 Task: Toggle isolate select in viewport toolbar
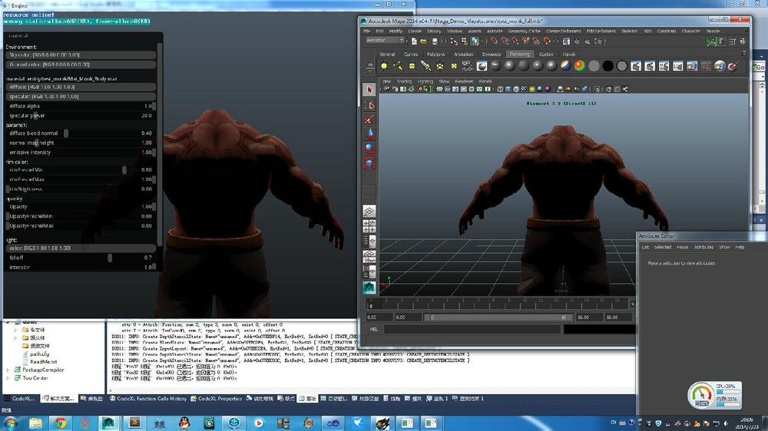(x=598, y=89)
